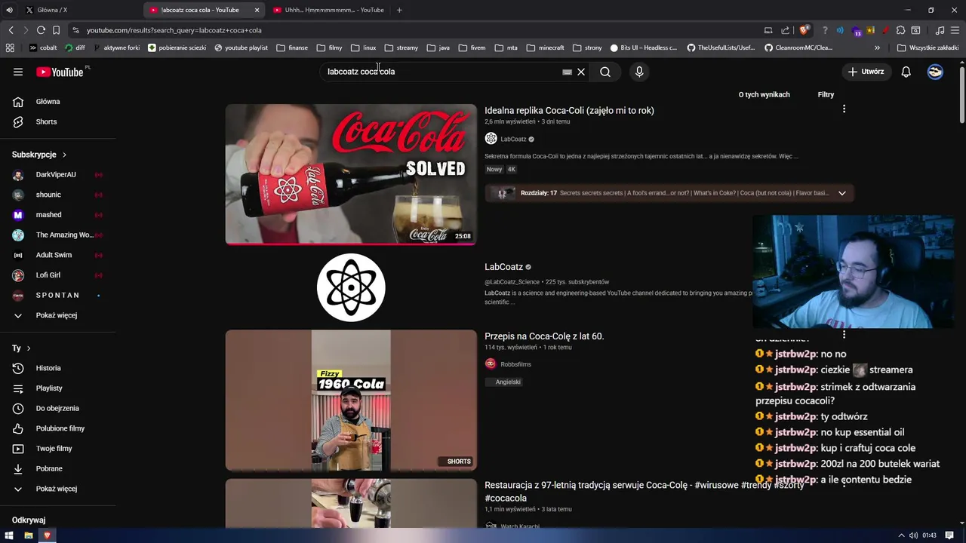Click the magnifier search button

coord(605,72)
